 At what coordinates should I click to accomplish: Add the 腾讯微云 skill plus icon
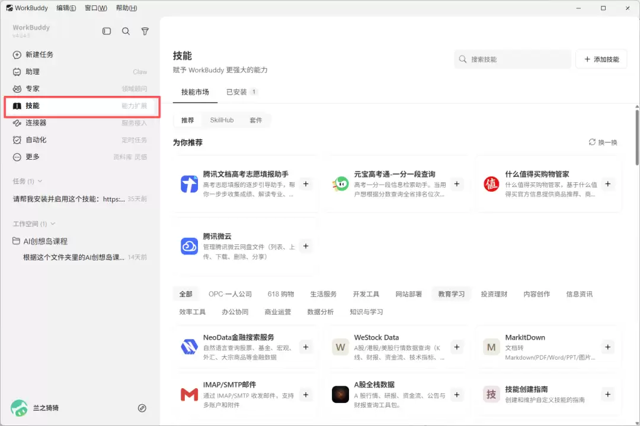(x=306, y=246)
